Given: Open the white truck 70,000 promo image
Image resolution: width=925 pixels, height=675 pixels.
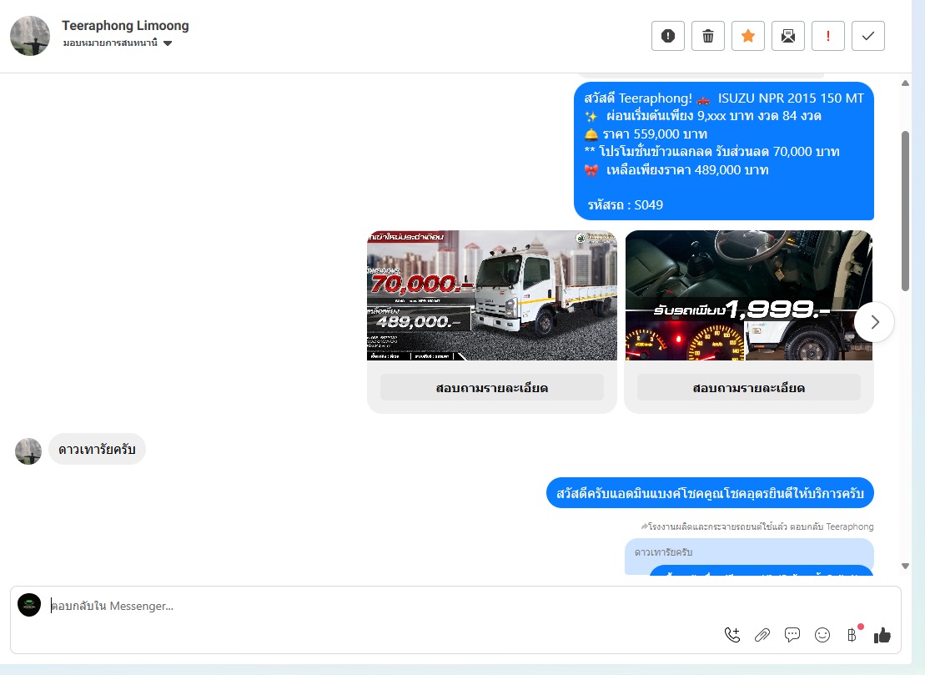Looking at the screenshot, I should click(x=492, y=295).
